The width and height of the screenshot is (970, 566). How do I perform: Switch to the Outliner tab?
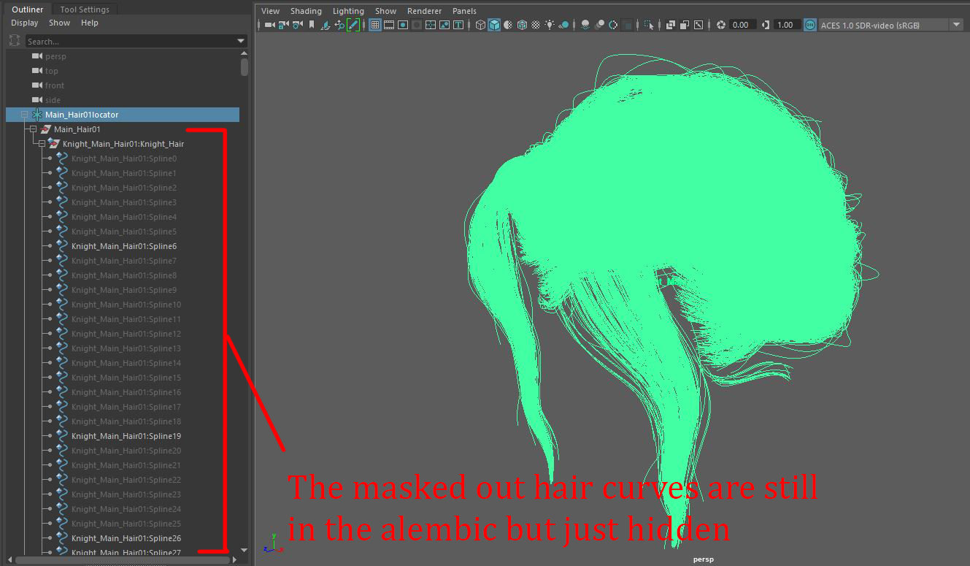pos(28,9)
